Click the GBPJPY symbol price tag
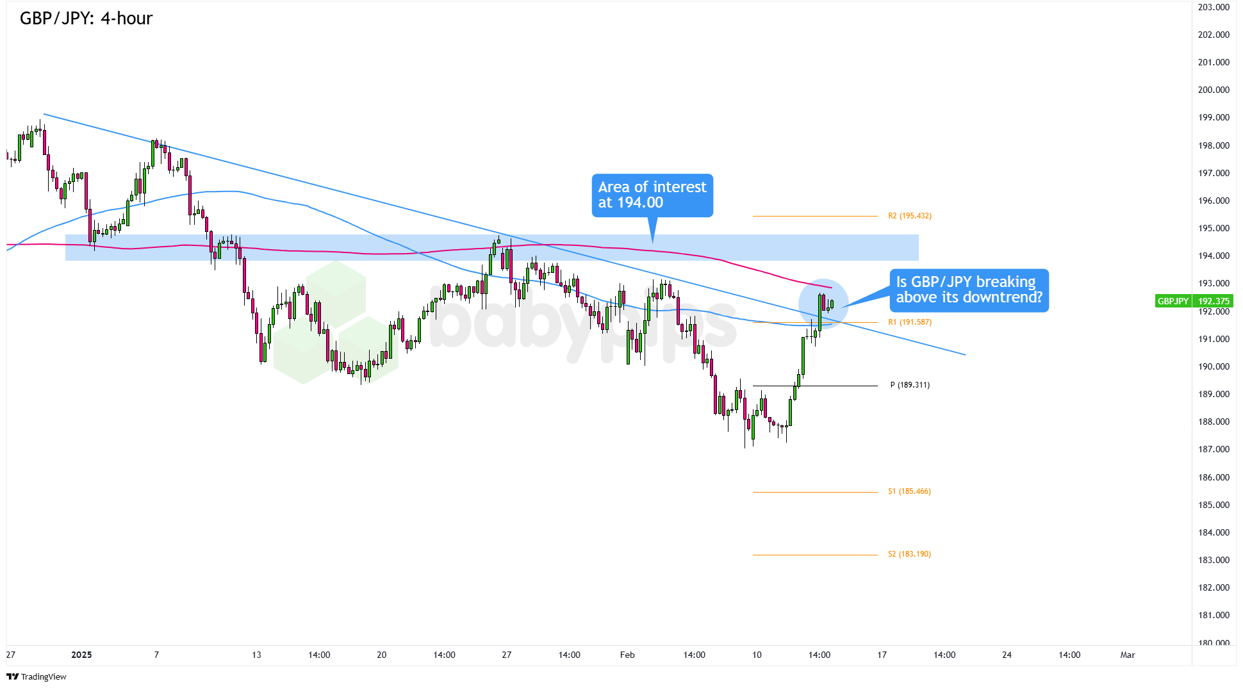This screenshot has width=1243, height=688. coord(1173,301)
